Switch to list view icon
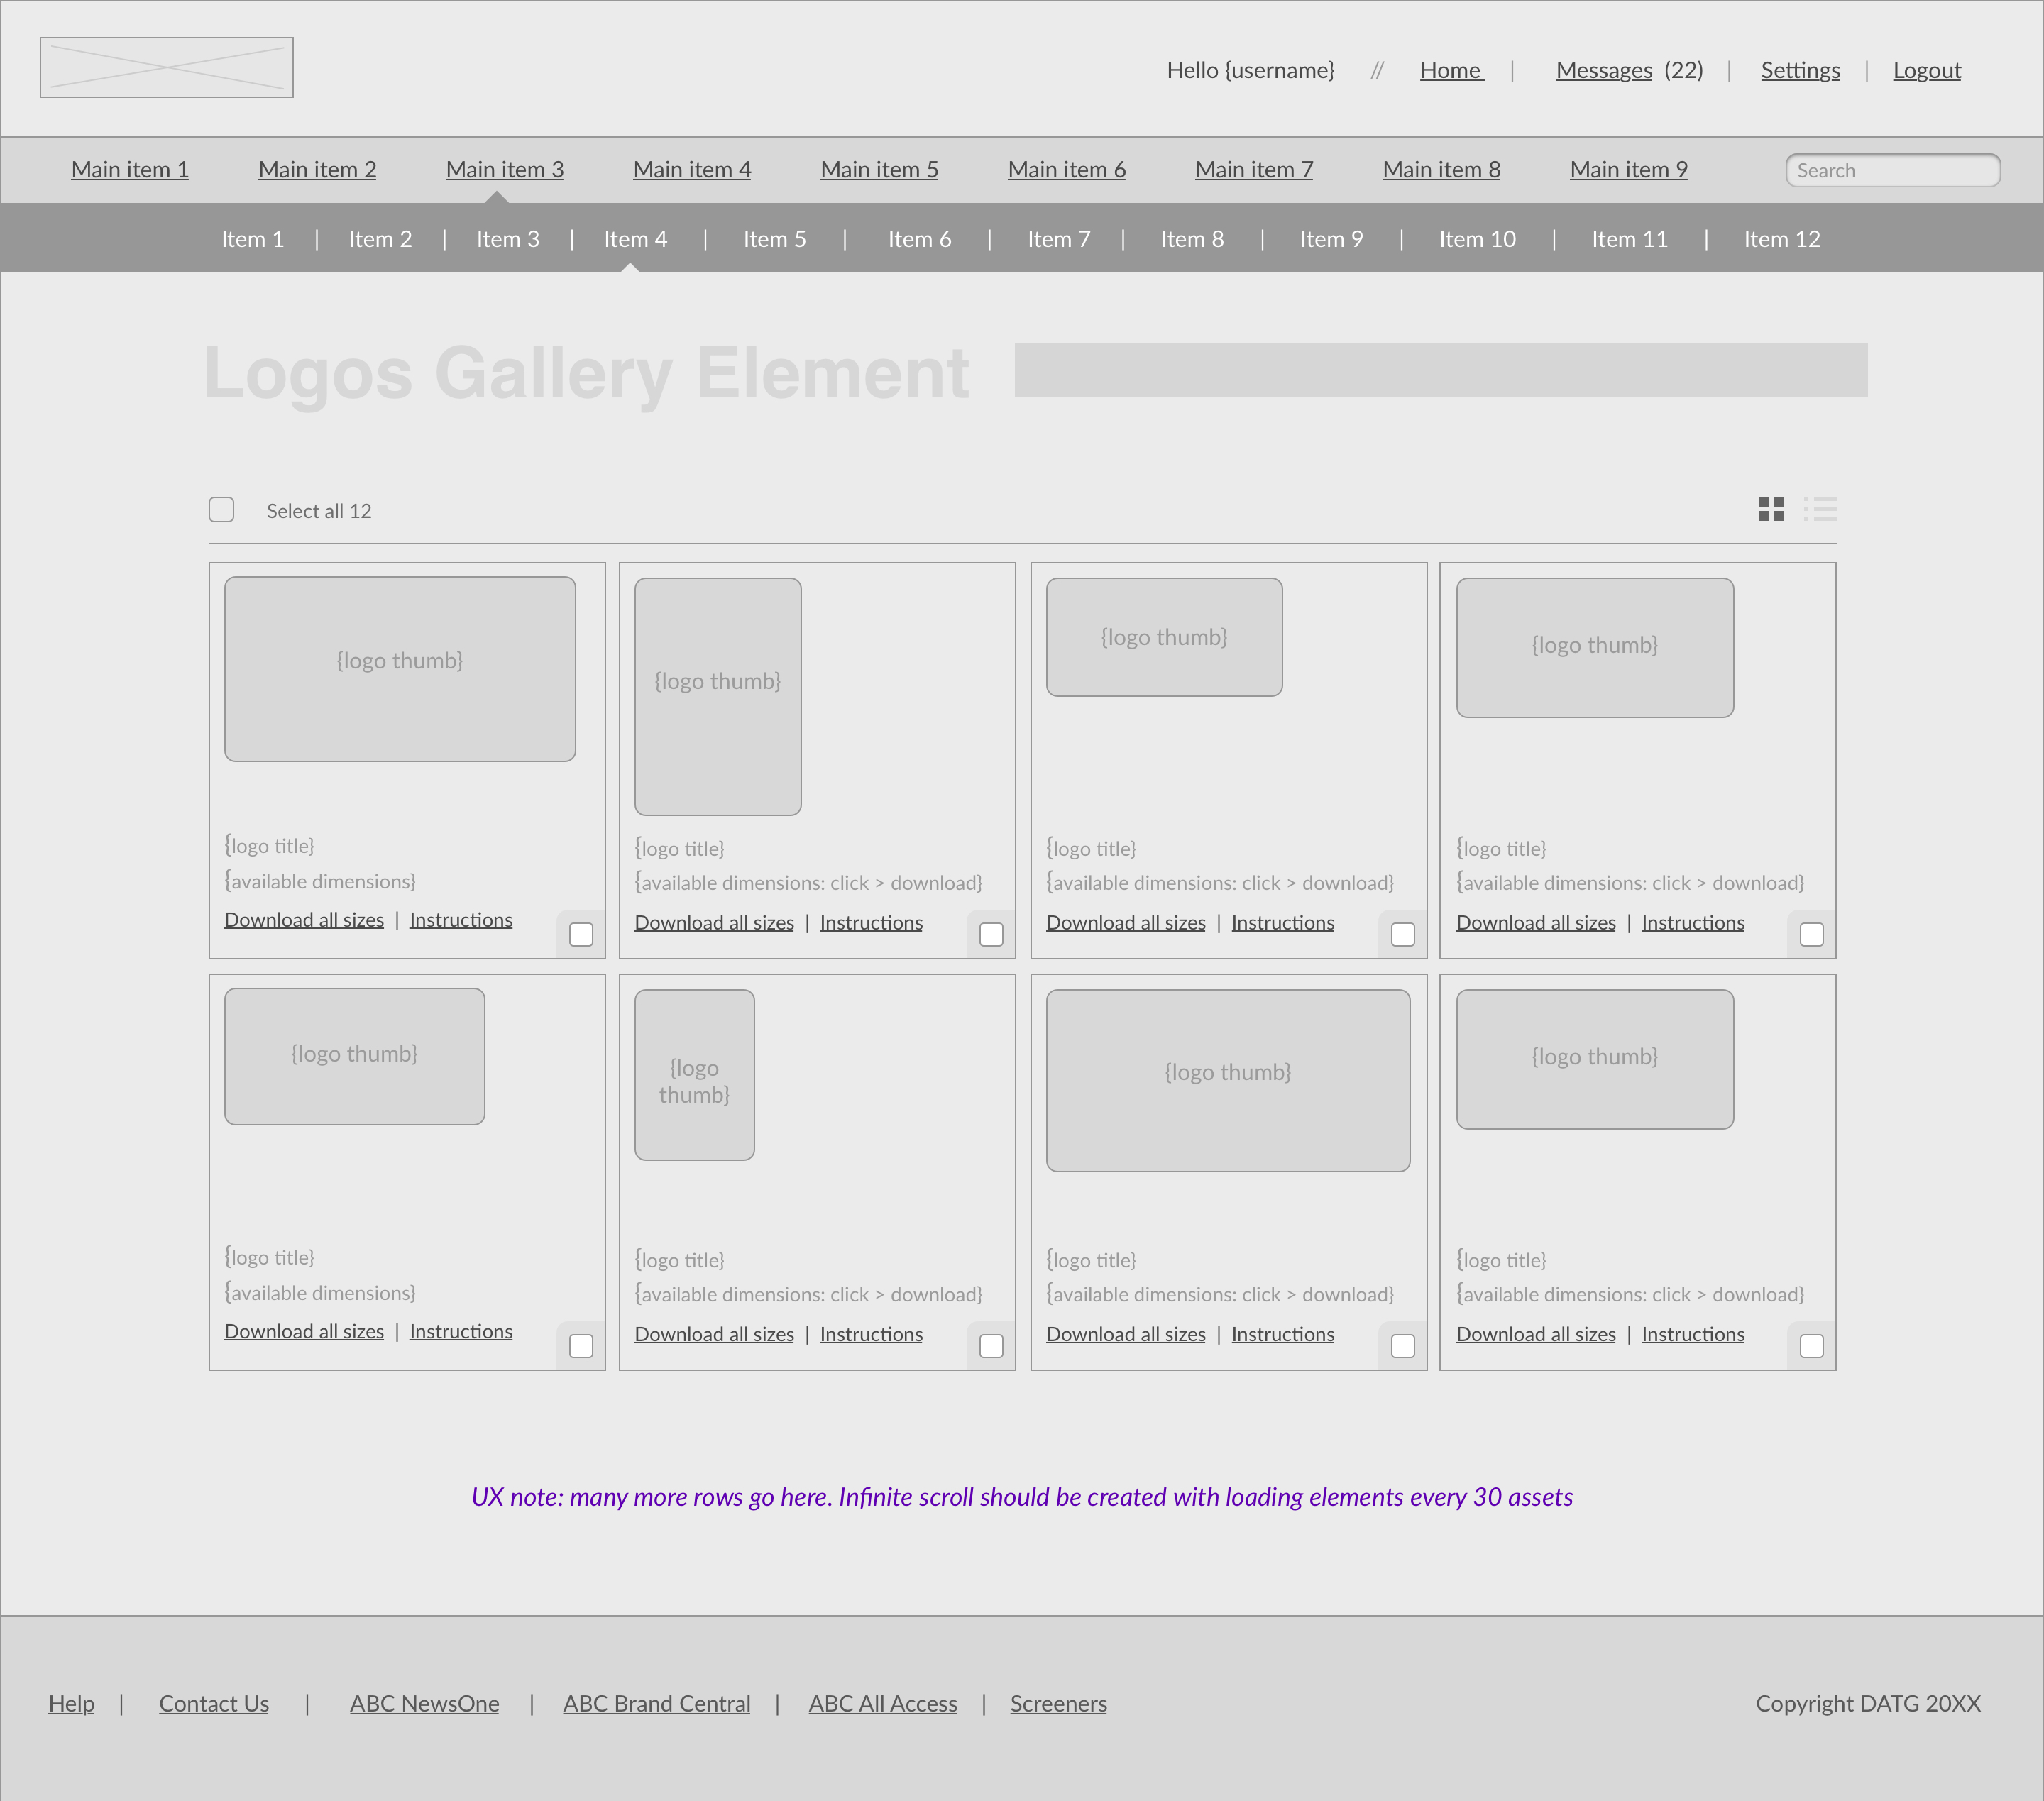 point(1820,509)
